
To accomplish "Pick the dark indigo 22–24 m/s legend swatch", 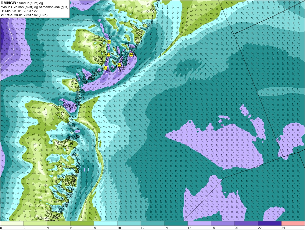I will pos(270,223).
